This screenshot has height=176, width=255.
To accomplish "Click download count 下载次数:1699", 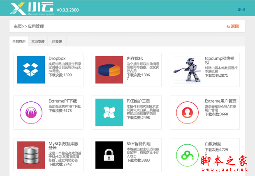I will (x=60, y=75).
